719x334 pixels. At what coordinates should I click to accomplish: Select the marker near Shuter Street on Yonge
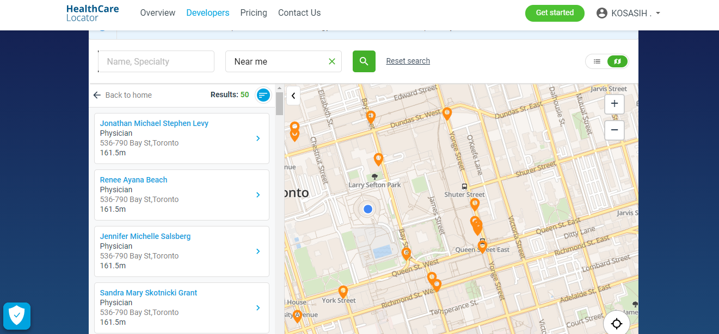(x=475, y=204)
